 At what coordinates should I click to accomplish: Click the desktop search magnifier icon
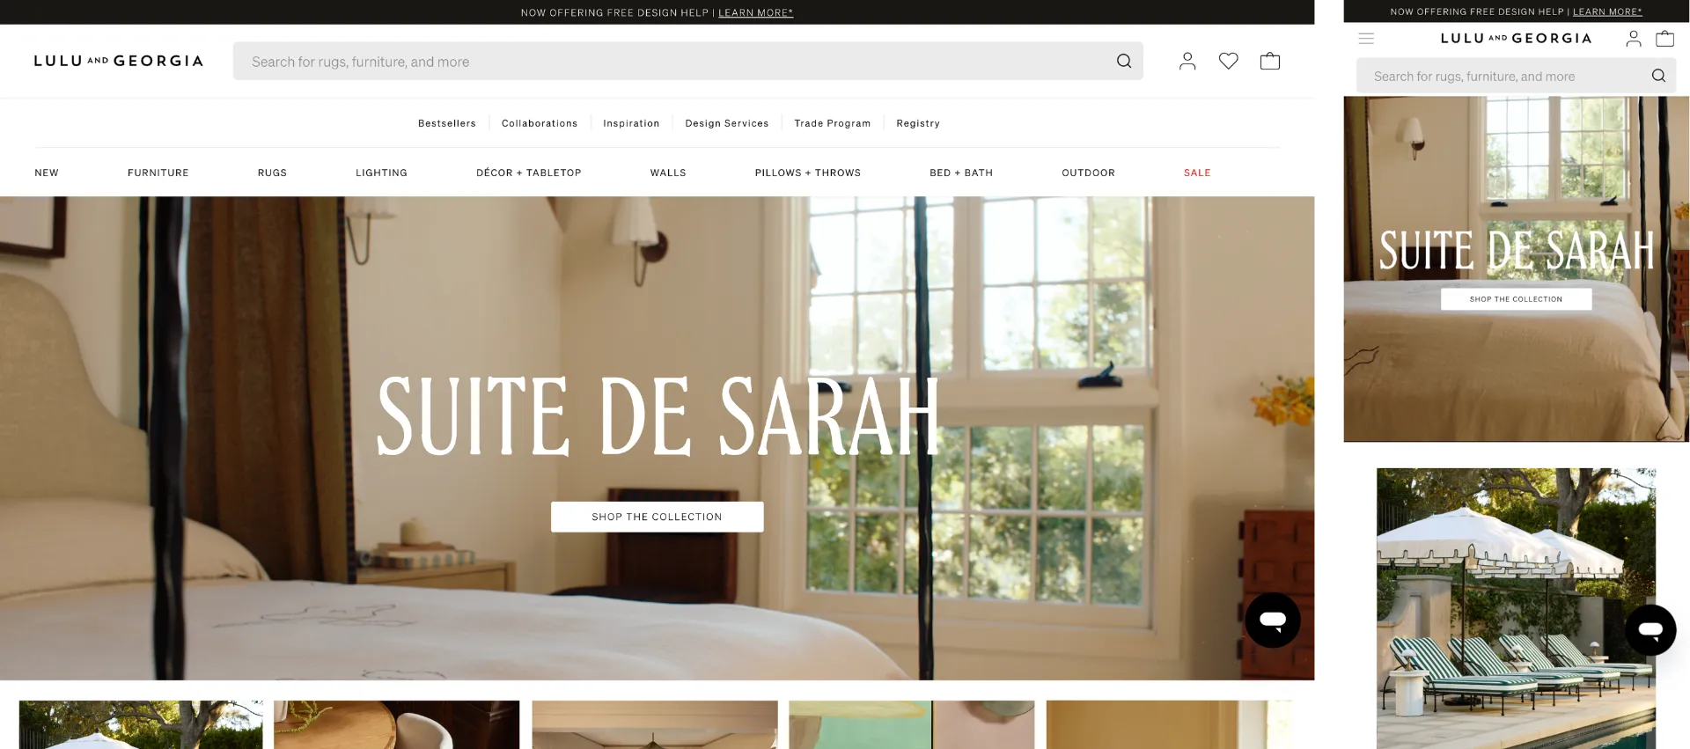click(x=1123, y=62)
